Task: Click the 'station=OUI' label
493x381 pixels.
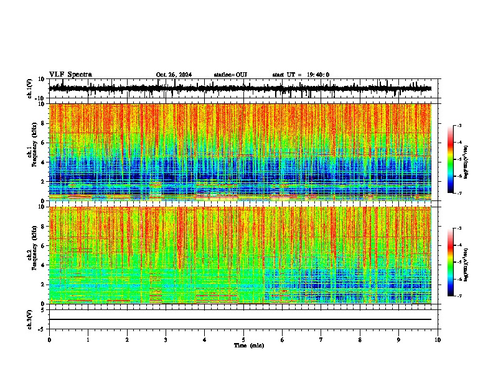Action: [230, 75]
